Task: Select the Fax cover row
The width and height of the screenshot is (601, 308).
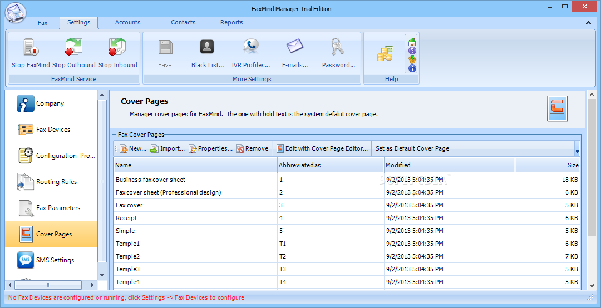Action: [x=347, y=205]
